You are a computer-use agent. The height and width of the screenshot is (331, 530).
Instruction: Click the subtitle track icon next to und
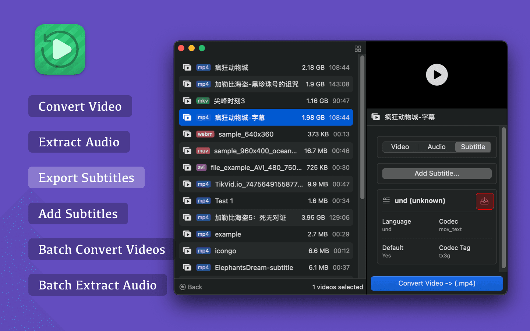point(386,200)
